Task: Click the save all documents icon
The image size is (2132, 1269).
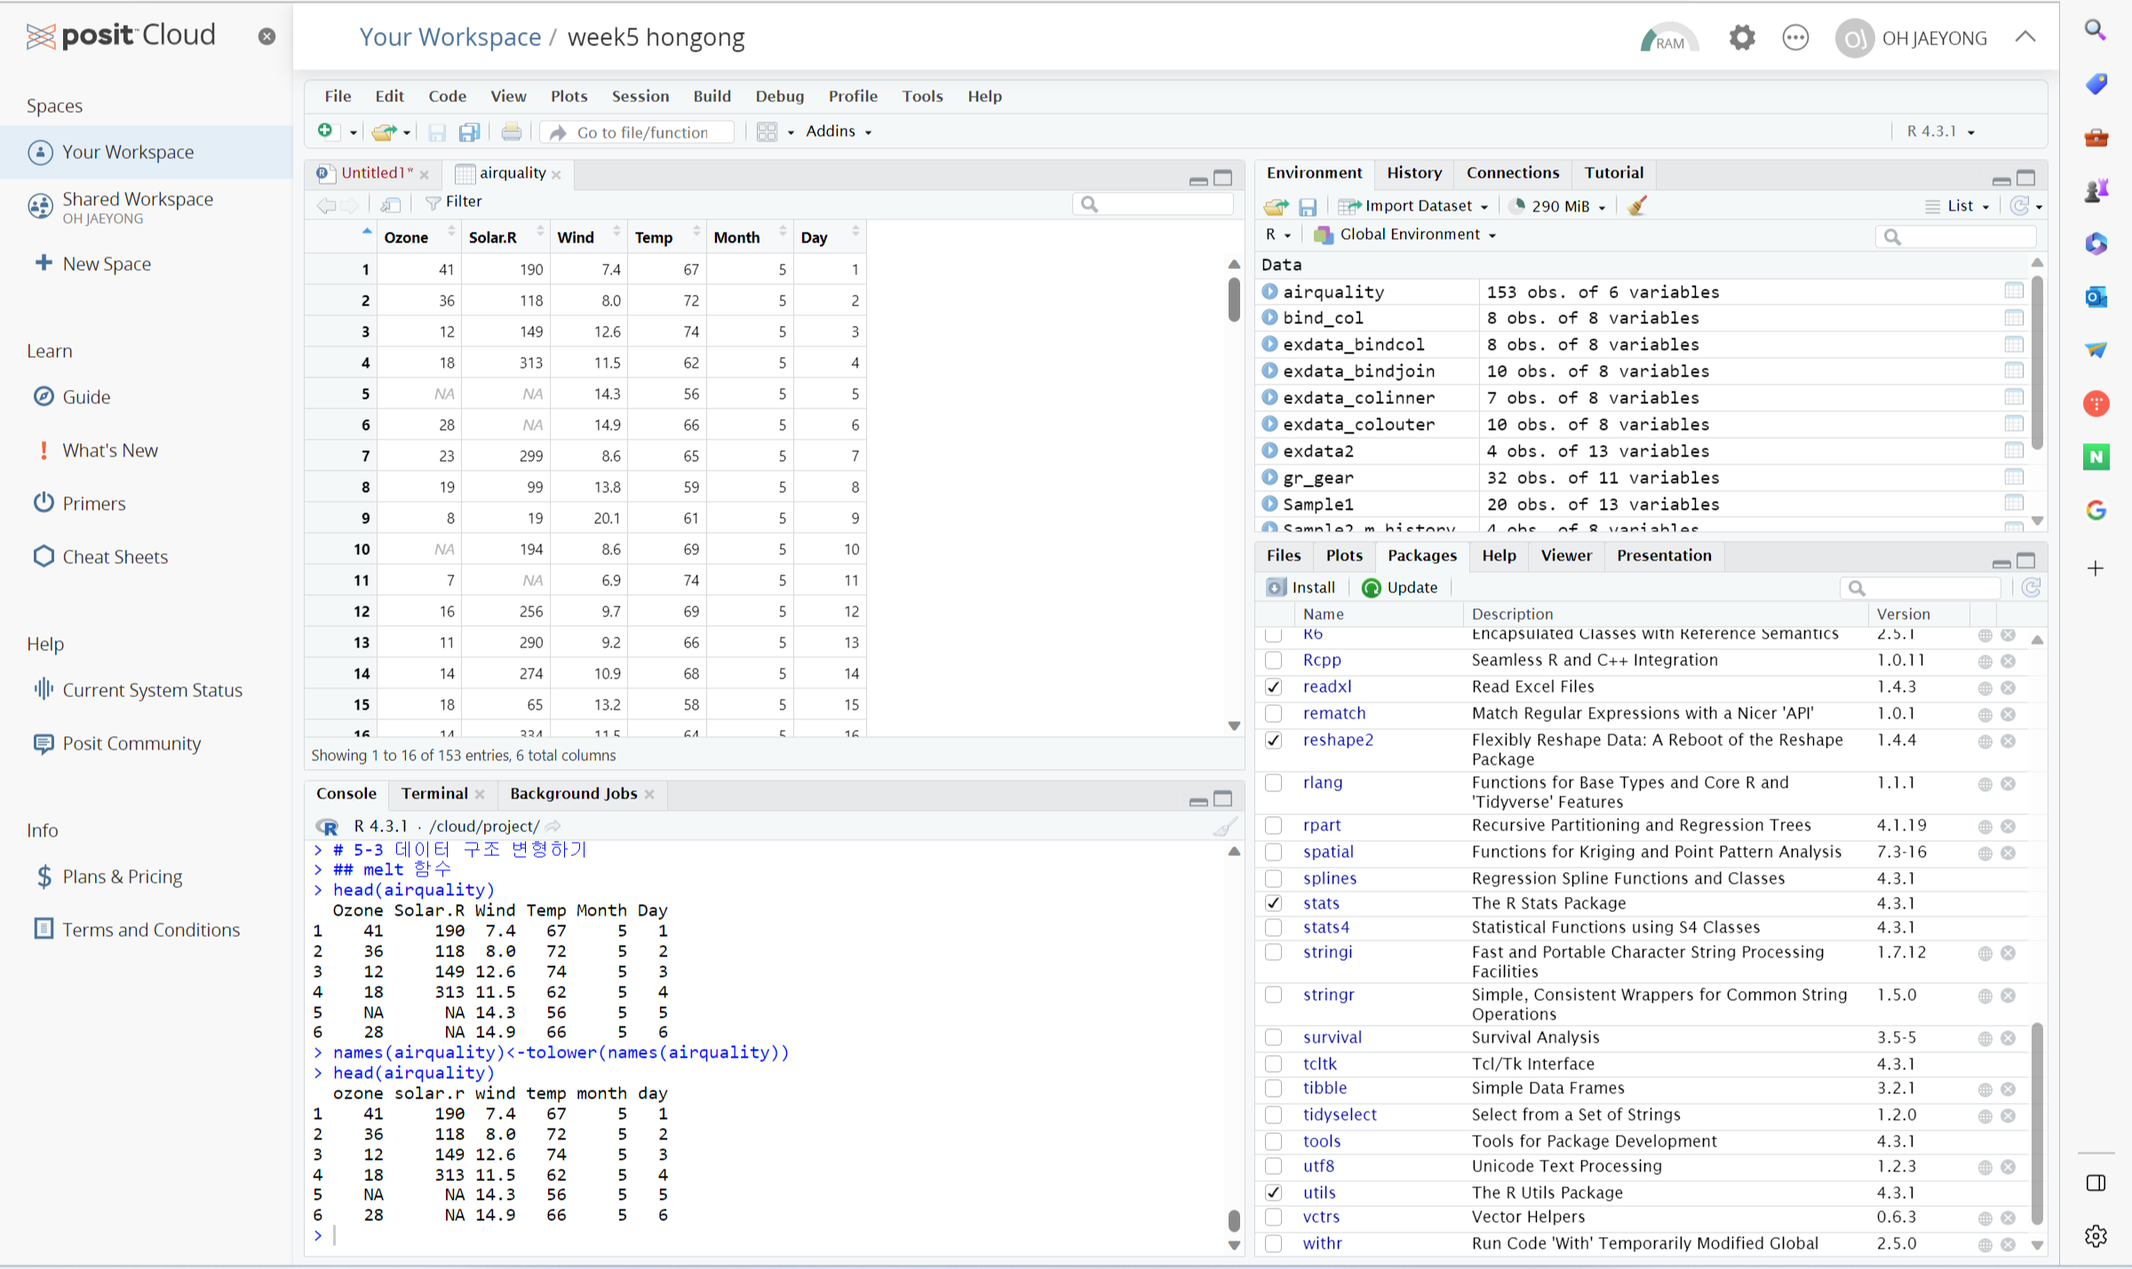Action: pyautogui.click(x=469, y=132)
